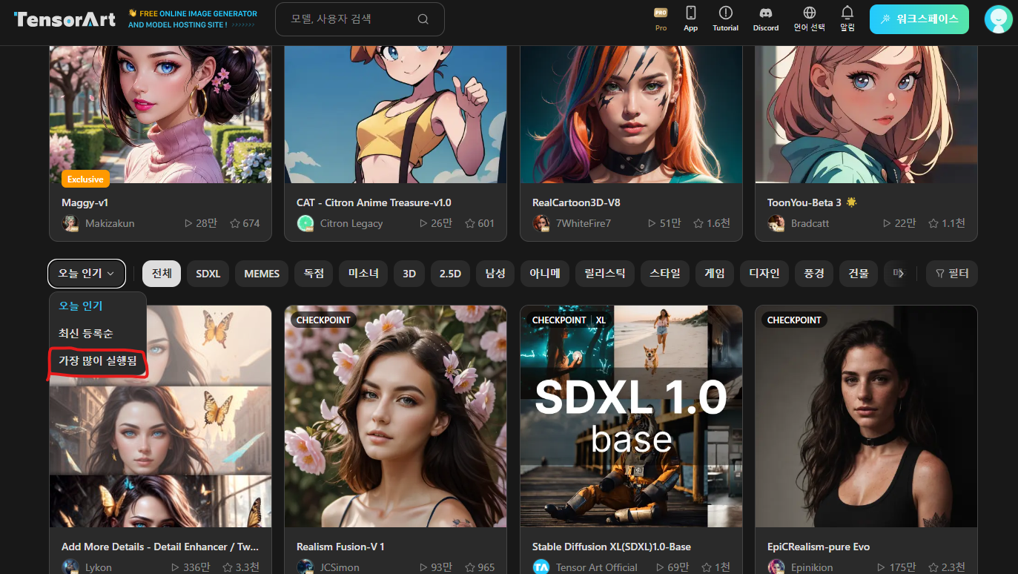This screenshot has height=574, width=1018.
Task: Select the 전체 category tag
Action: pos(162,274)
